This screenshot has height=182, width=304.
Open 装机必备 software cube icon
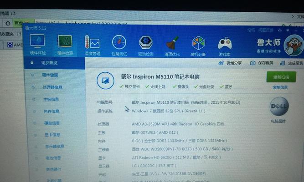tap(198, 46)
